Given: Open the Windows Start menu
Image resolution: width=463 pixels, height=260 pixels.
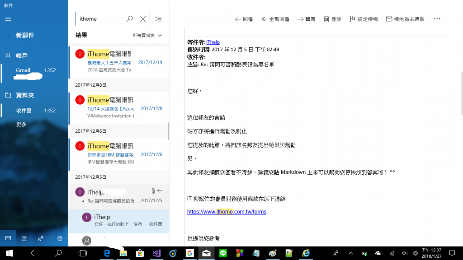Looking at the screenshot, I should [x=9, y=253].
